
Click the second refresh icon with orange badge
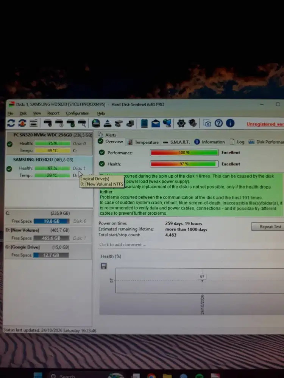click(22, 123)
